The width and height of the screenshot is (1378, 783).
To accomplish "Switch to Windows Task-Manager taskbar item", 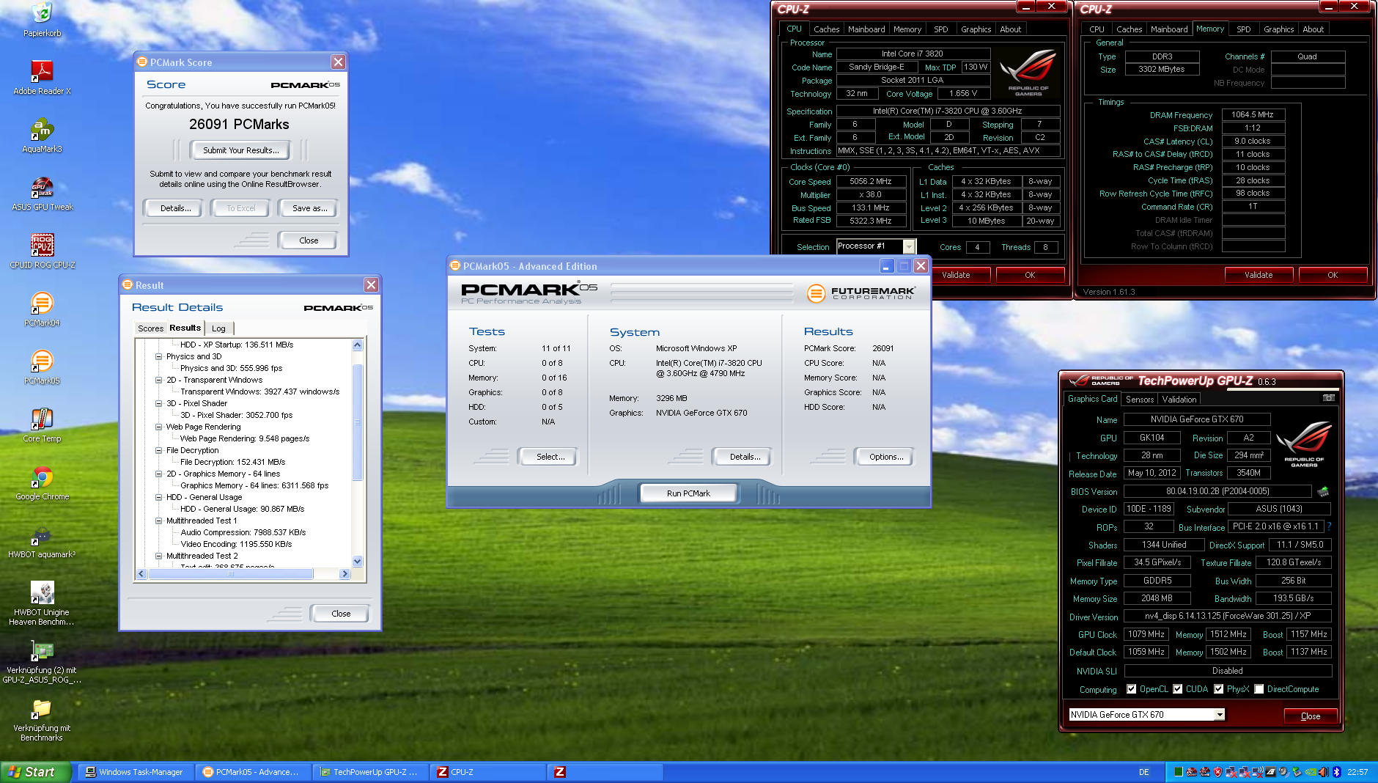I will [x=136, y=772].
